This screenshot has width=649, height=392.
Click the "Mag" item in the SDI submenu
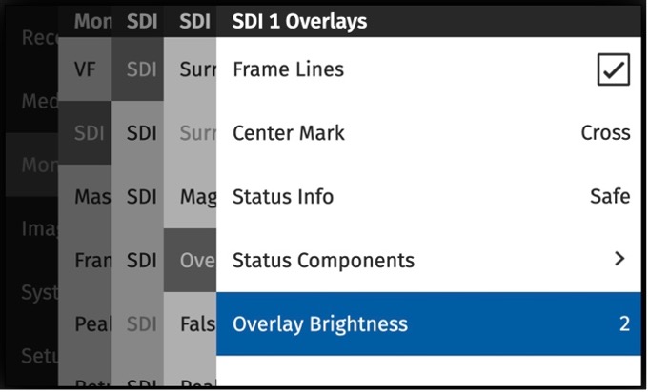pyautogui.click(x=197, y=197)
